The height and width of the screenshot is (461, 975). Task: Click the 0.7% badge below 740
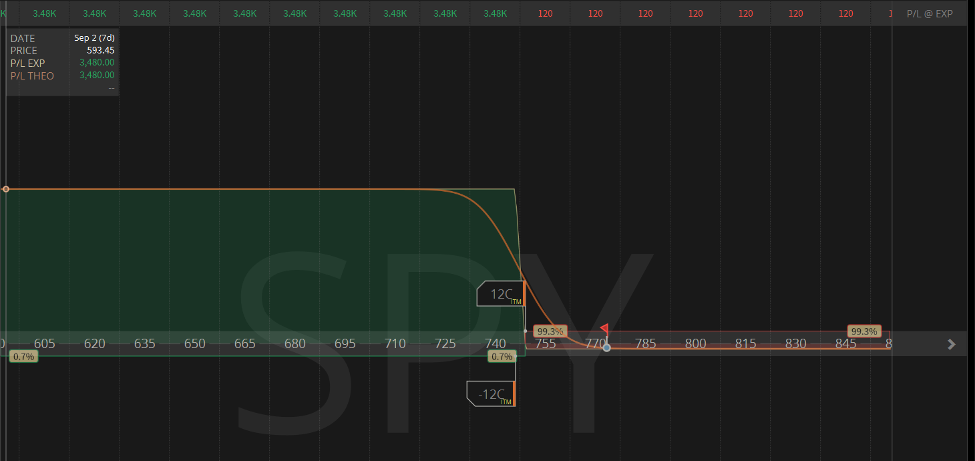502,357
